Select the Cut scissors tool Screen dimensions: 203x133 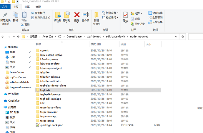click(x=25, y=25)
